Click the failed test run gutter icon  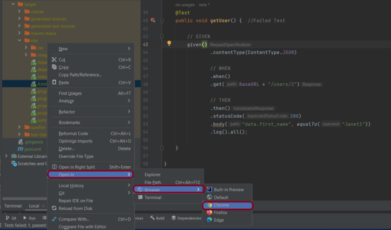point(153,20)
